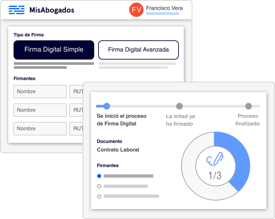
Task: Click the first RUT input field
Action: point(76,92)
